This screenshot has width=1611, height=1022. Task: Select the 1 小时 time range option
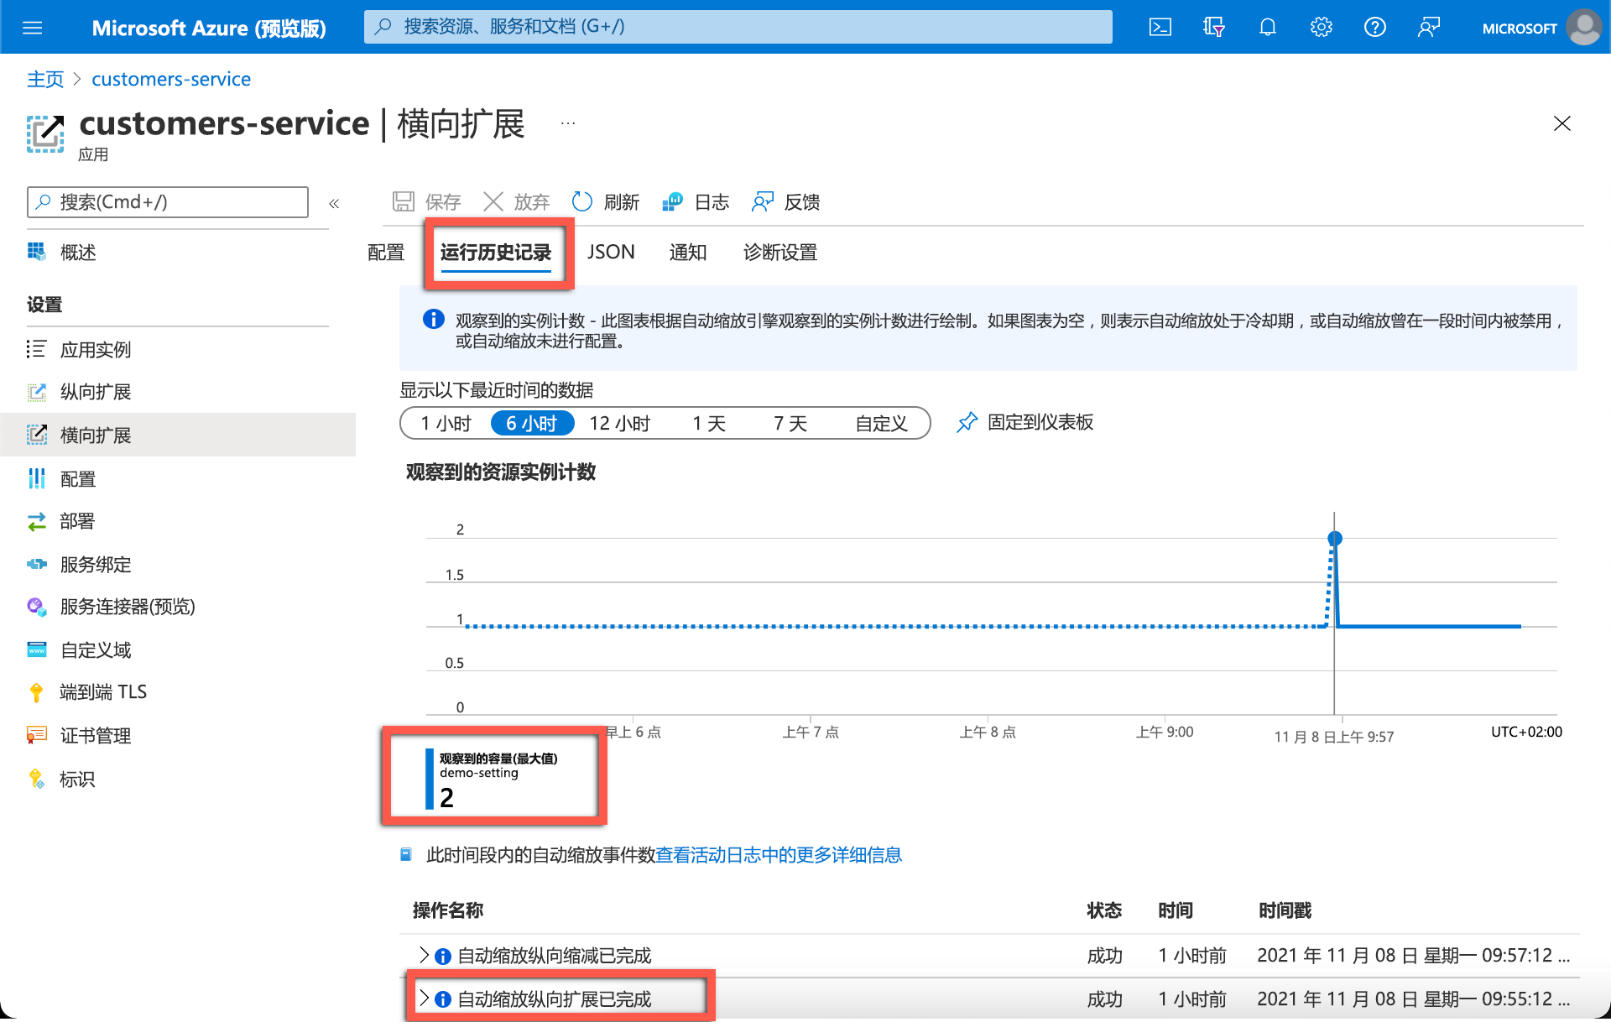pyautogui.click(x=446, y=424)
